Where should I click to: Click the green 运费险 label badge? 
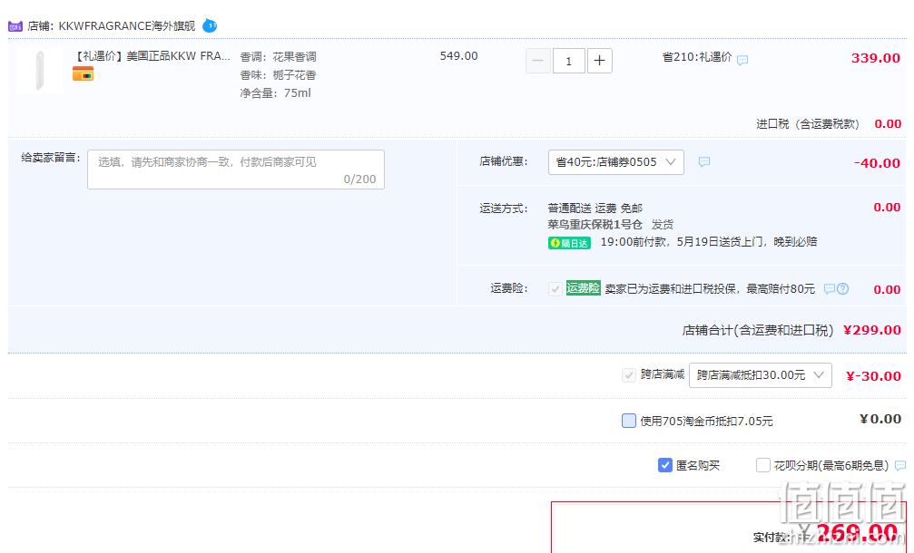pos(583,288)
